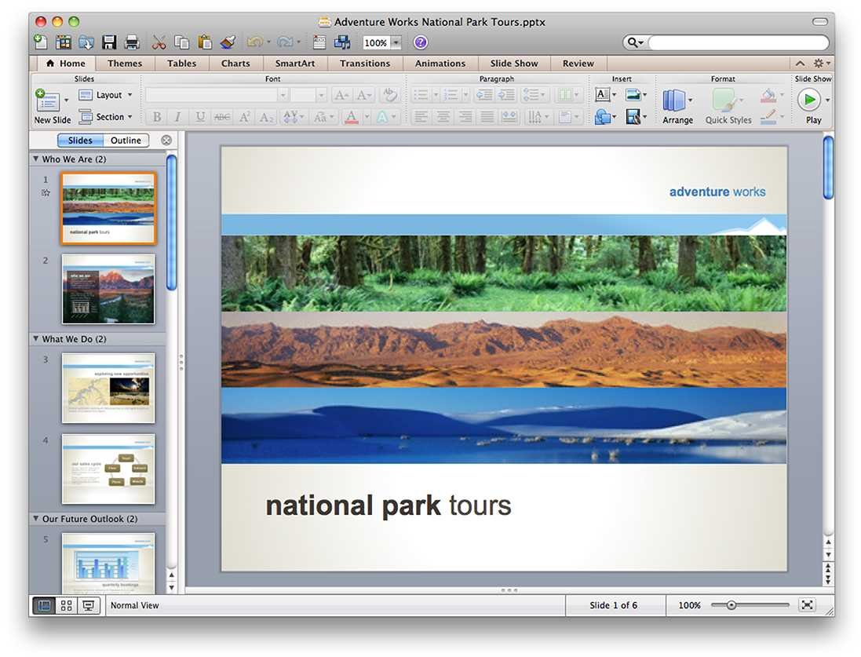Click the New Slide icon
The image size is (861, 657).
pyautogui.click(x=48, y=100)
